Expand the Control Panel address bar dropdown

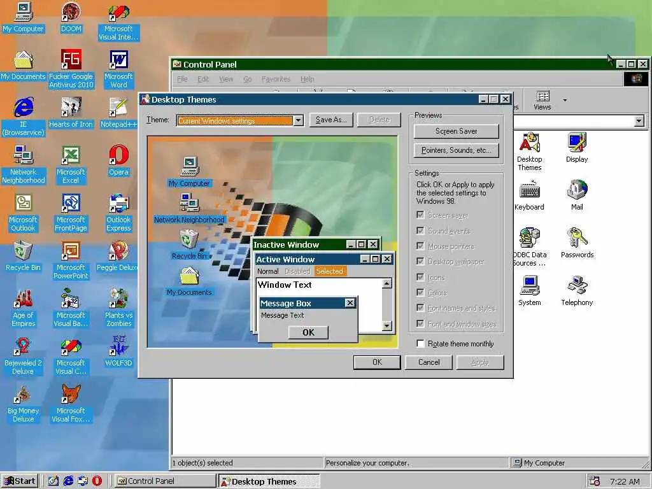(x=639, y=121)
